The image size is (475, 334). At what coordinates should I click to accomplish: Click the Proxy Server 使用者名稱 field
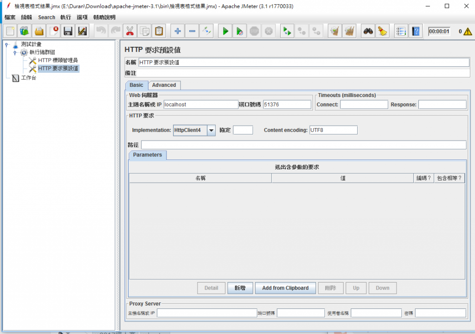pos(376,313)
